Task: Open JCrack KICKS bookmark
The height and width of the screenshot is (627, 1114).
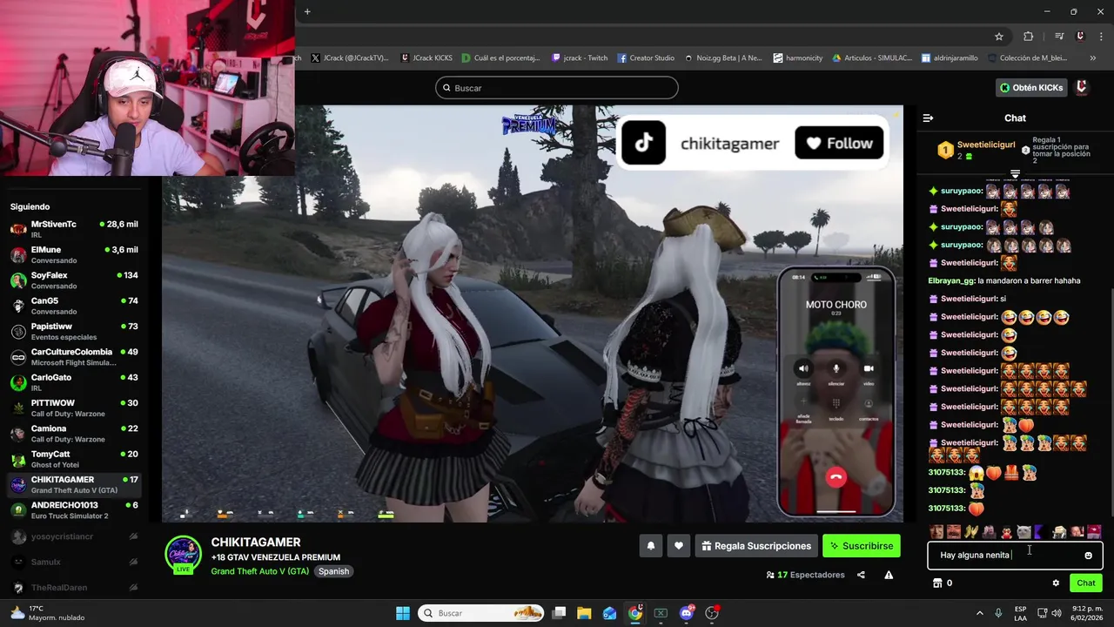Action: pos(426,58)
